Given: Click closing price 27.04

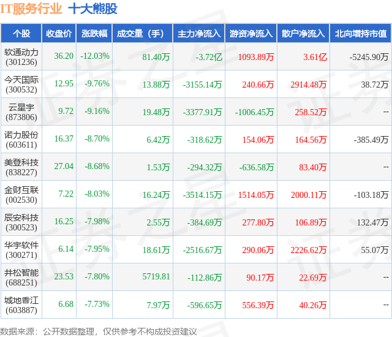Looking at the screenshot, I should pyautogui.click(x=64, y=166).
